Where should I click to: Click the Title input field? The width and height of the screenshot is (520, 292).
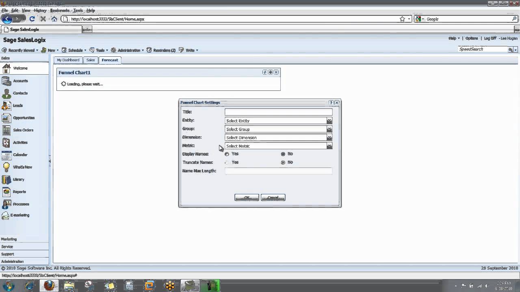(x=278, y=112)
